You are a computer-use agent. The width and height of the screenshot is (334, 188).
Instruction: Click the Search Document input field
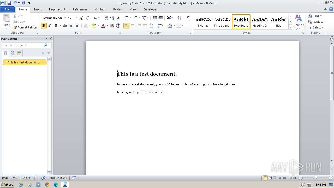[23, 45]
